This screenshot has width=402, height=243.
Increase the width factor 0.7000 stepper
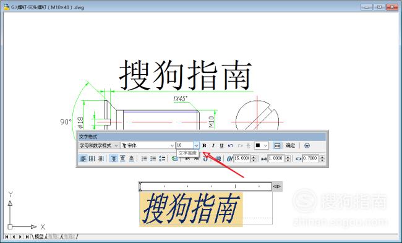coord(322,157)
